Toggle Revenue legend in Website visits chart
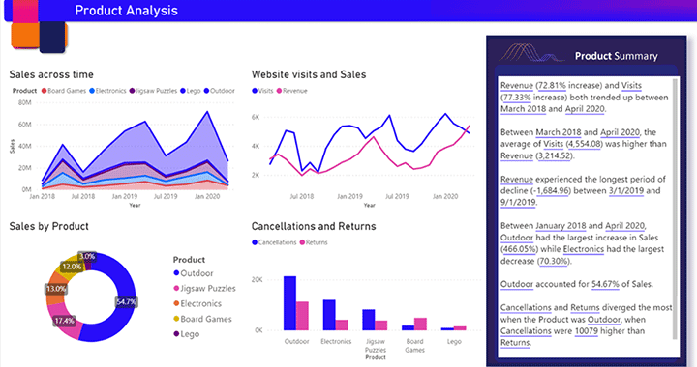Screen dimensions: 697x367 coord(291,91)
